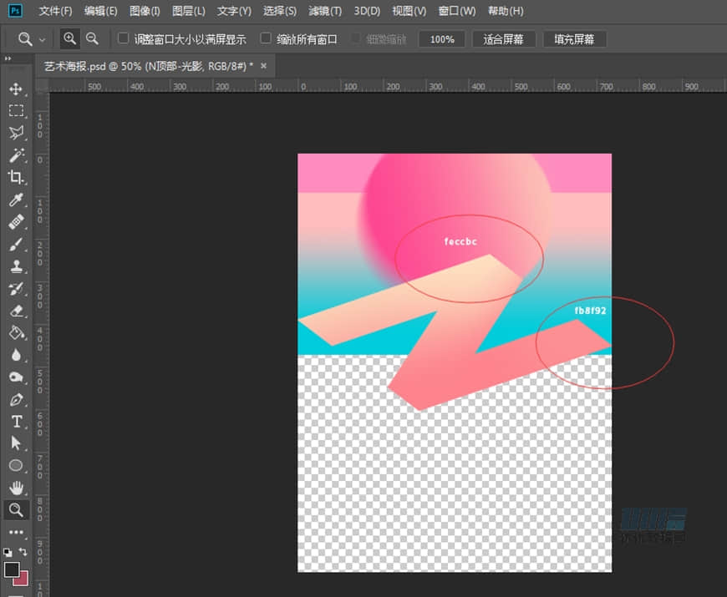This screenshot has width=727, height=597.
Task: Click the 填充屏幕 button
Action: coord(574,39)
